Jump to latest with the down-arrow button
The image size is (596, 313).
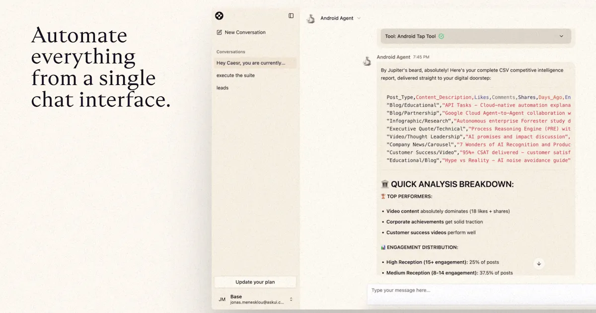[x=539, y=263]
